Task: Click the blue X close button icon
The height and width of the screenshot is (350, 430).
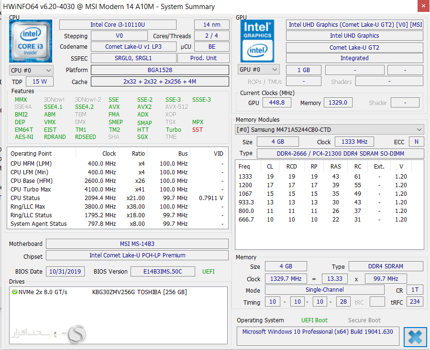Action: pyautogui.click(x=415, y=337)
